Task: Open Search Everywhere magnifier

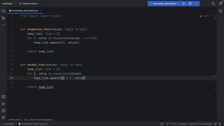Action: (x=213, y=3)
